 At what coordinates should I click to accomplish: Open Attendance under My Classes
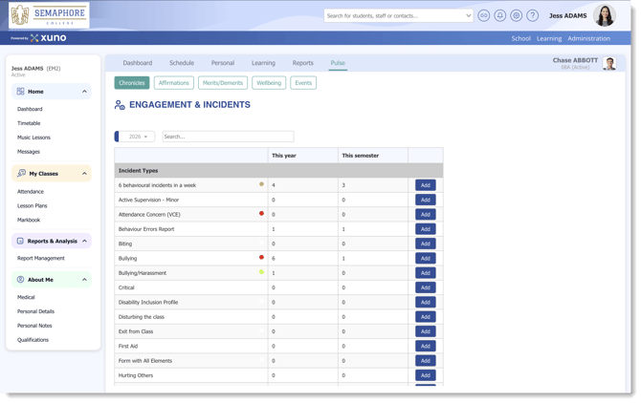(x=31, y=192)
